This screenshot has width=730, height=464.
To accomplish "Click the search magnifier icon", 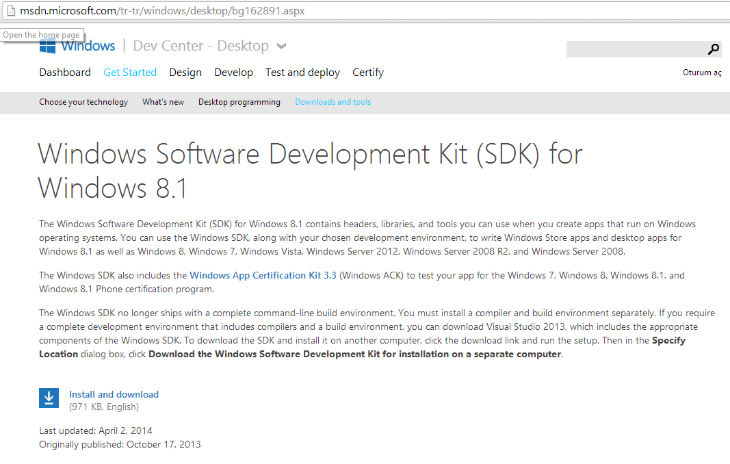I will click(714, 49).
